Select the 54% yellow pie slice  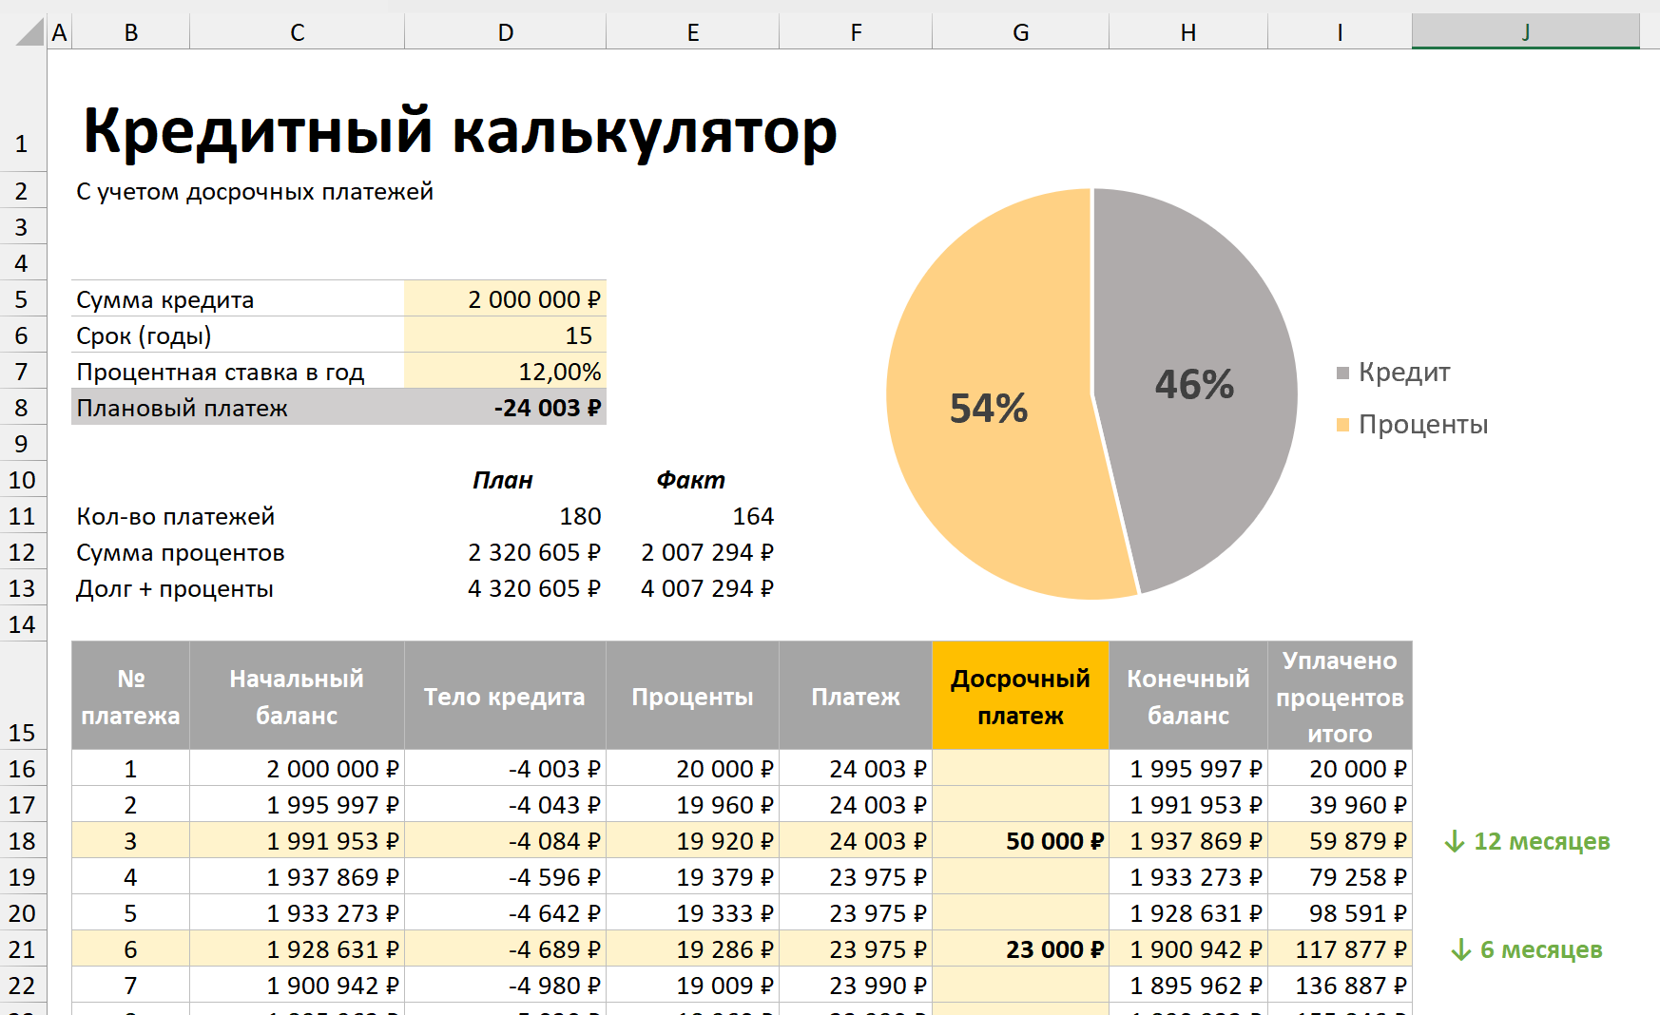[x=989, y=409]
